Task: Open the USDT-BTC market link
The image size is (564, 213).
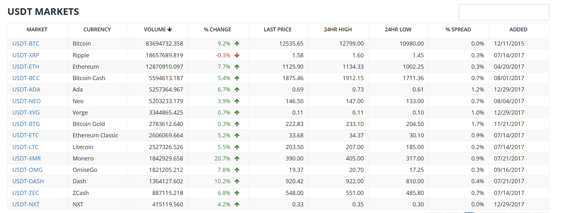Action: point(26,44)
